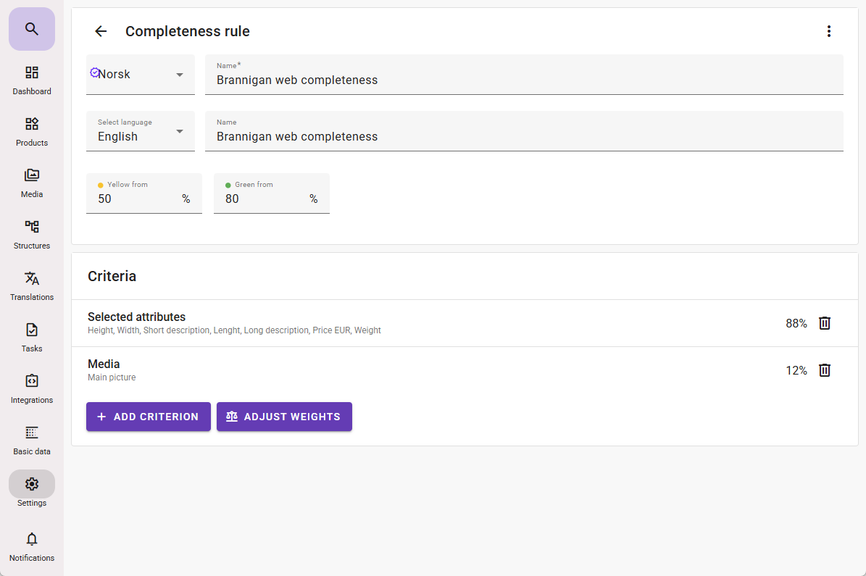Screen dimensions: 866x576
Task: Open the three-dot more options menu
Action: [829, 31]
